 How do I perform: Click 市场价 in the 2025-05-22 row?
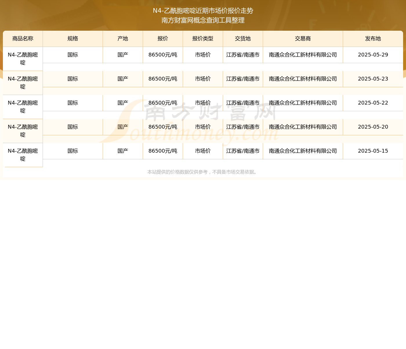tap(203, 103)
